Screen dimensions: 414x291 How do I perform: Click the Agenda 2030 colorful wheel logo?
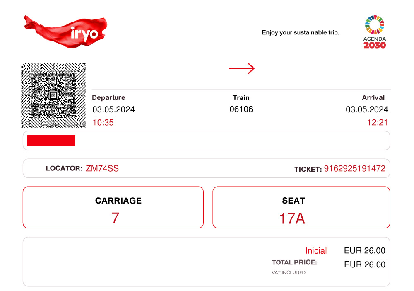[374, 32]
